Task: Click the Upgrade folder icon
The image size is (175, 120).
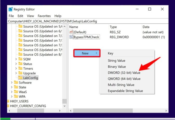Action: [x=20, y=73]
